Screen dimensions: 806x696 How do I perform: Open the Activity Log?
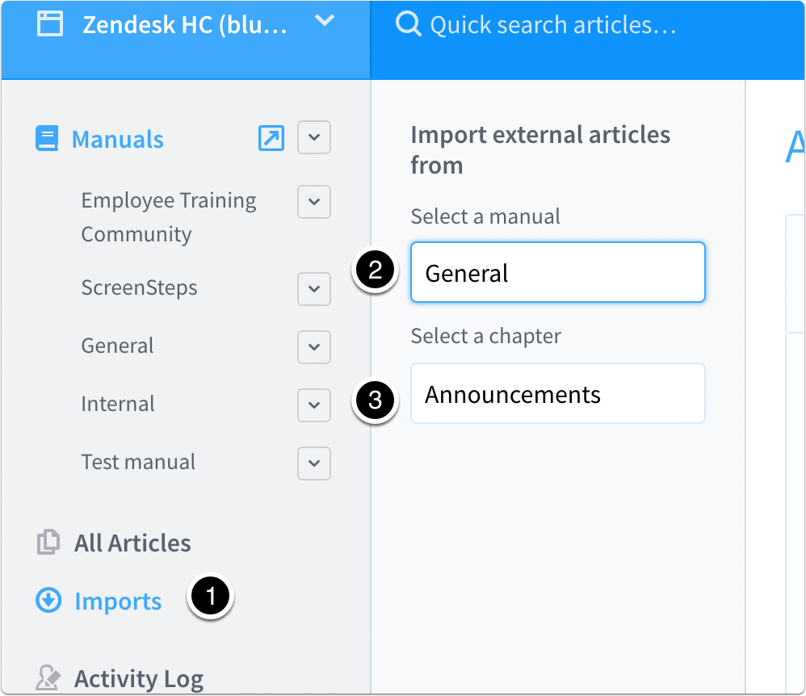(139, 680)
